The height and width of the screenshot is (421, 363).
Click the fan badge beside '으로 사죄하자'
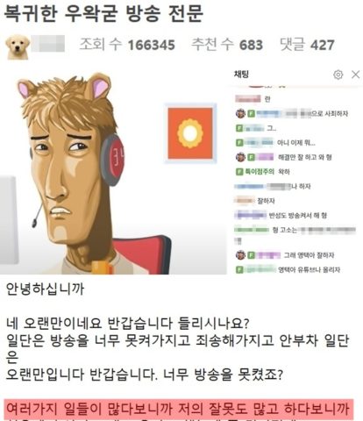tap(251, 113)
